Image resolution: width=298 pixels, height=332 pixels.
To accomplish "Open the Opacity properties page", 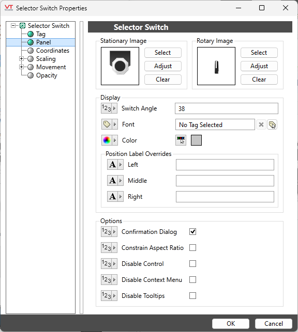I will (x=47, y=75).
